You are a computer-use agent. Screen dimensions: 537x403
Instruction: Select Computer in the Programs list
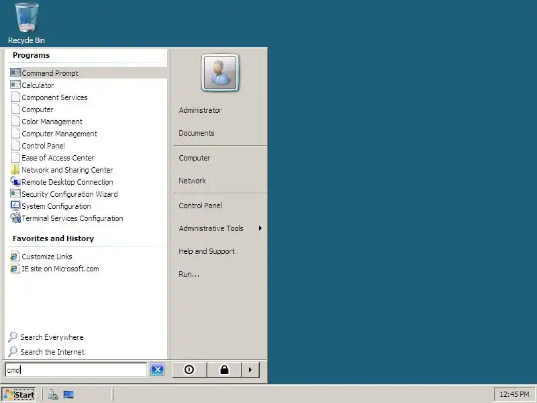[38, 109]
